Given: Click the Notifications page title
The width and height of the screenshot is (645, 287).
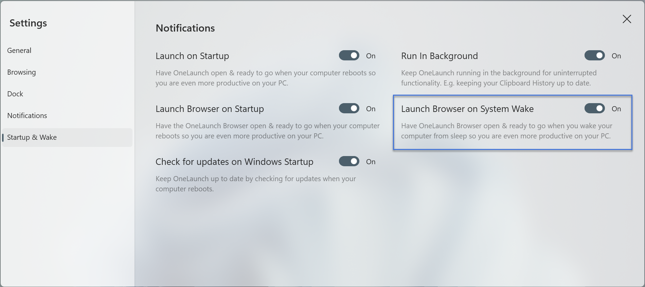Looking at the screenshot, I should 185,28.
